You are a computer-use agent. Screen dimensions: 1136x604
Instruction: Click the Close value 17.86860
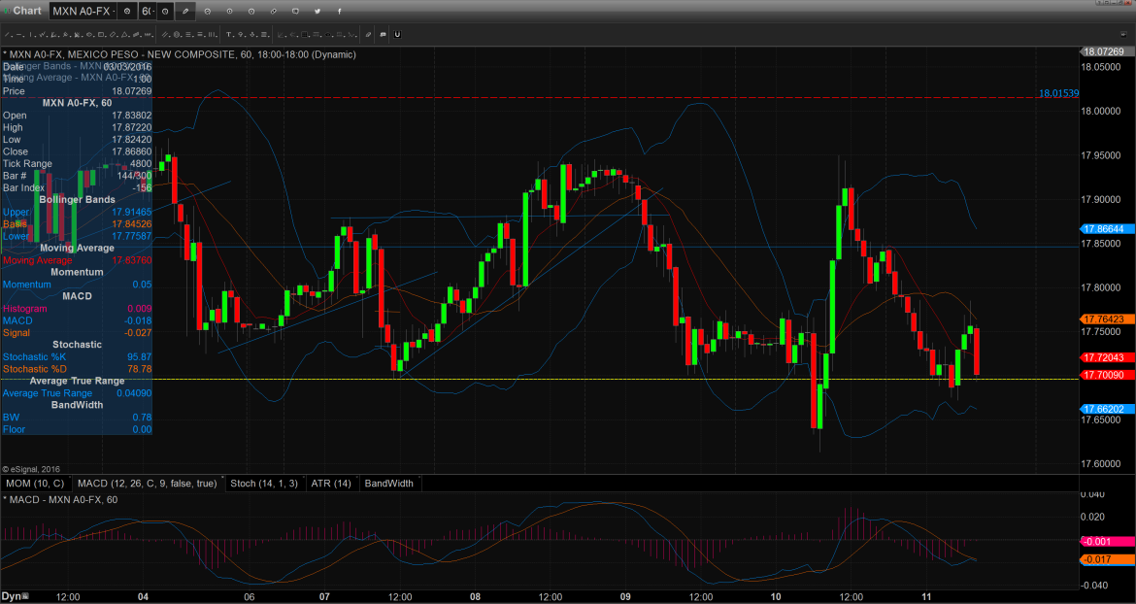(x=132, y=151)
